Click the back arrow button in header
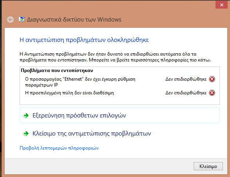Image resolution: width=230 pixels, height=177 pixels. coord(11,20)
